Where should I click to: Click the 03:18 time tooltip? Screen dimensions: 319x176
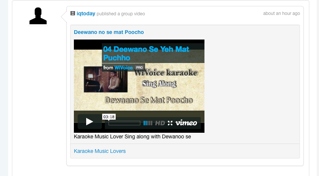point(109,117)
